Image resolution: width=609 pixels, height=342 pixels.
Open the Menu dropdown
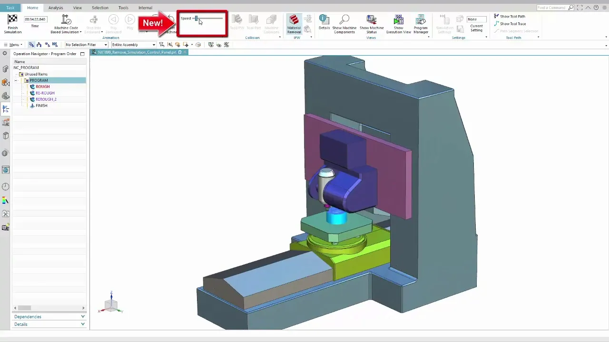(x=12, y=45)
